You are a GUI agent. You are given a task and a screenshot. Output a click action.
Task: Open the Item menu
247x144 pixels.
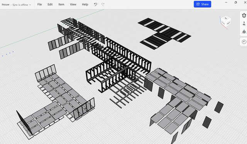tap(61, 4)
